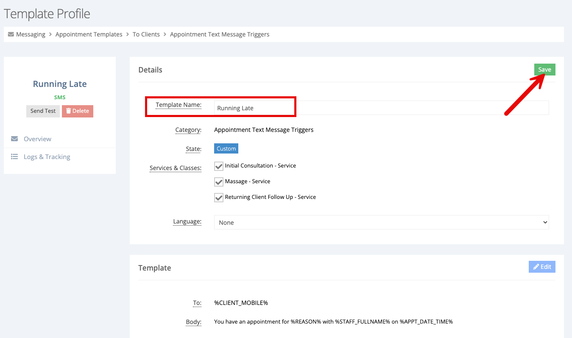Go to Appointment Templates breadcrumb

point(89,34)
